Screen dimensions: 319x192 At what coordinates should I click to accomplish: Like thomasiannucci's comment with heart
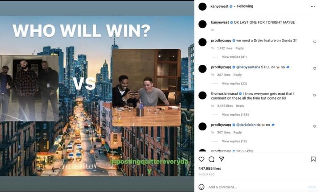[315, 95]
